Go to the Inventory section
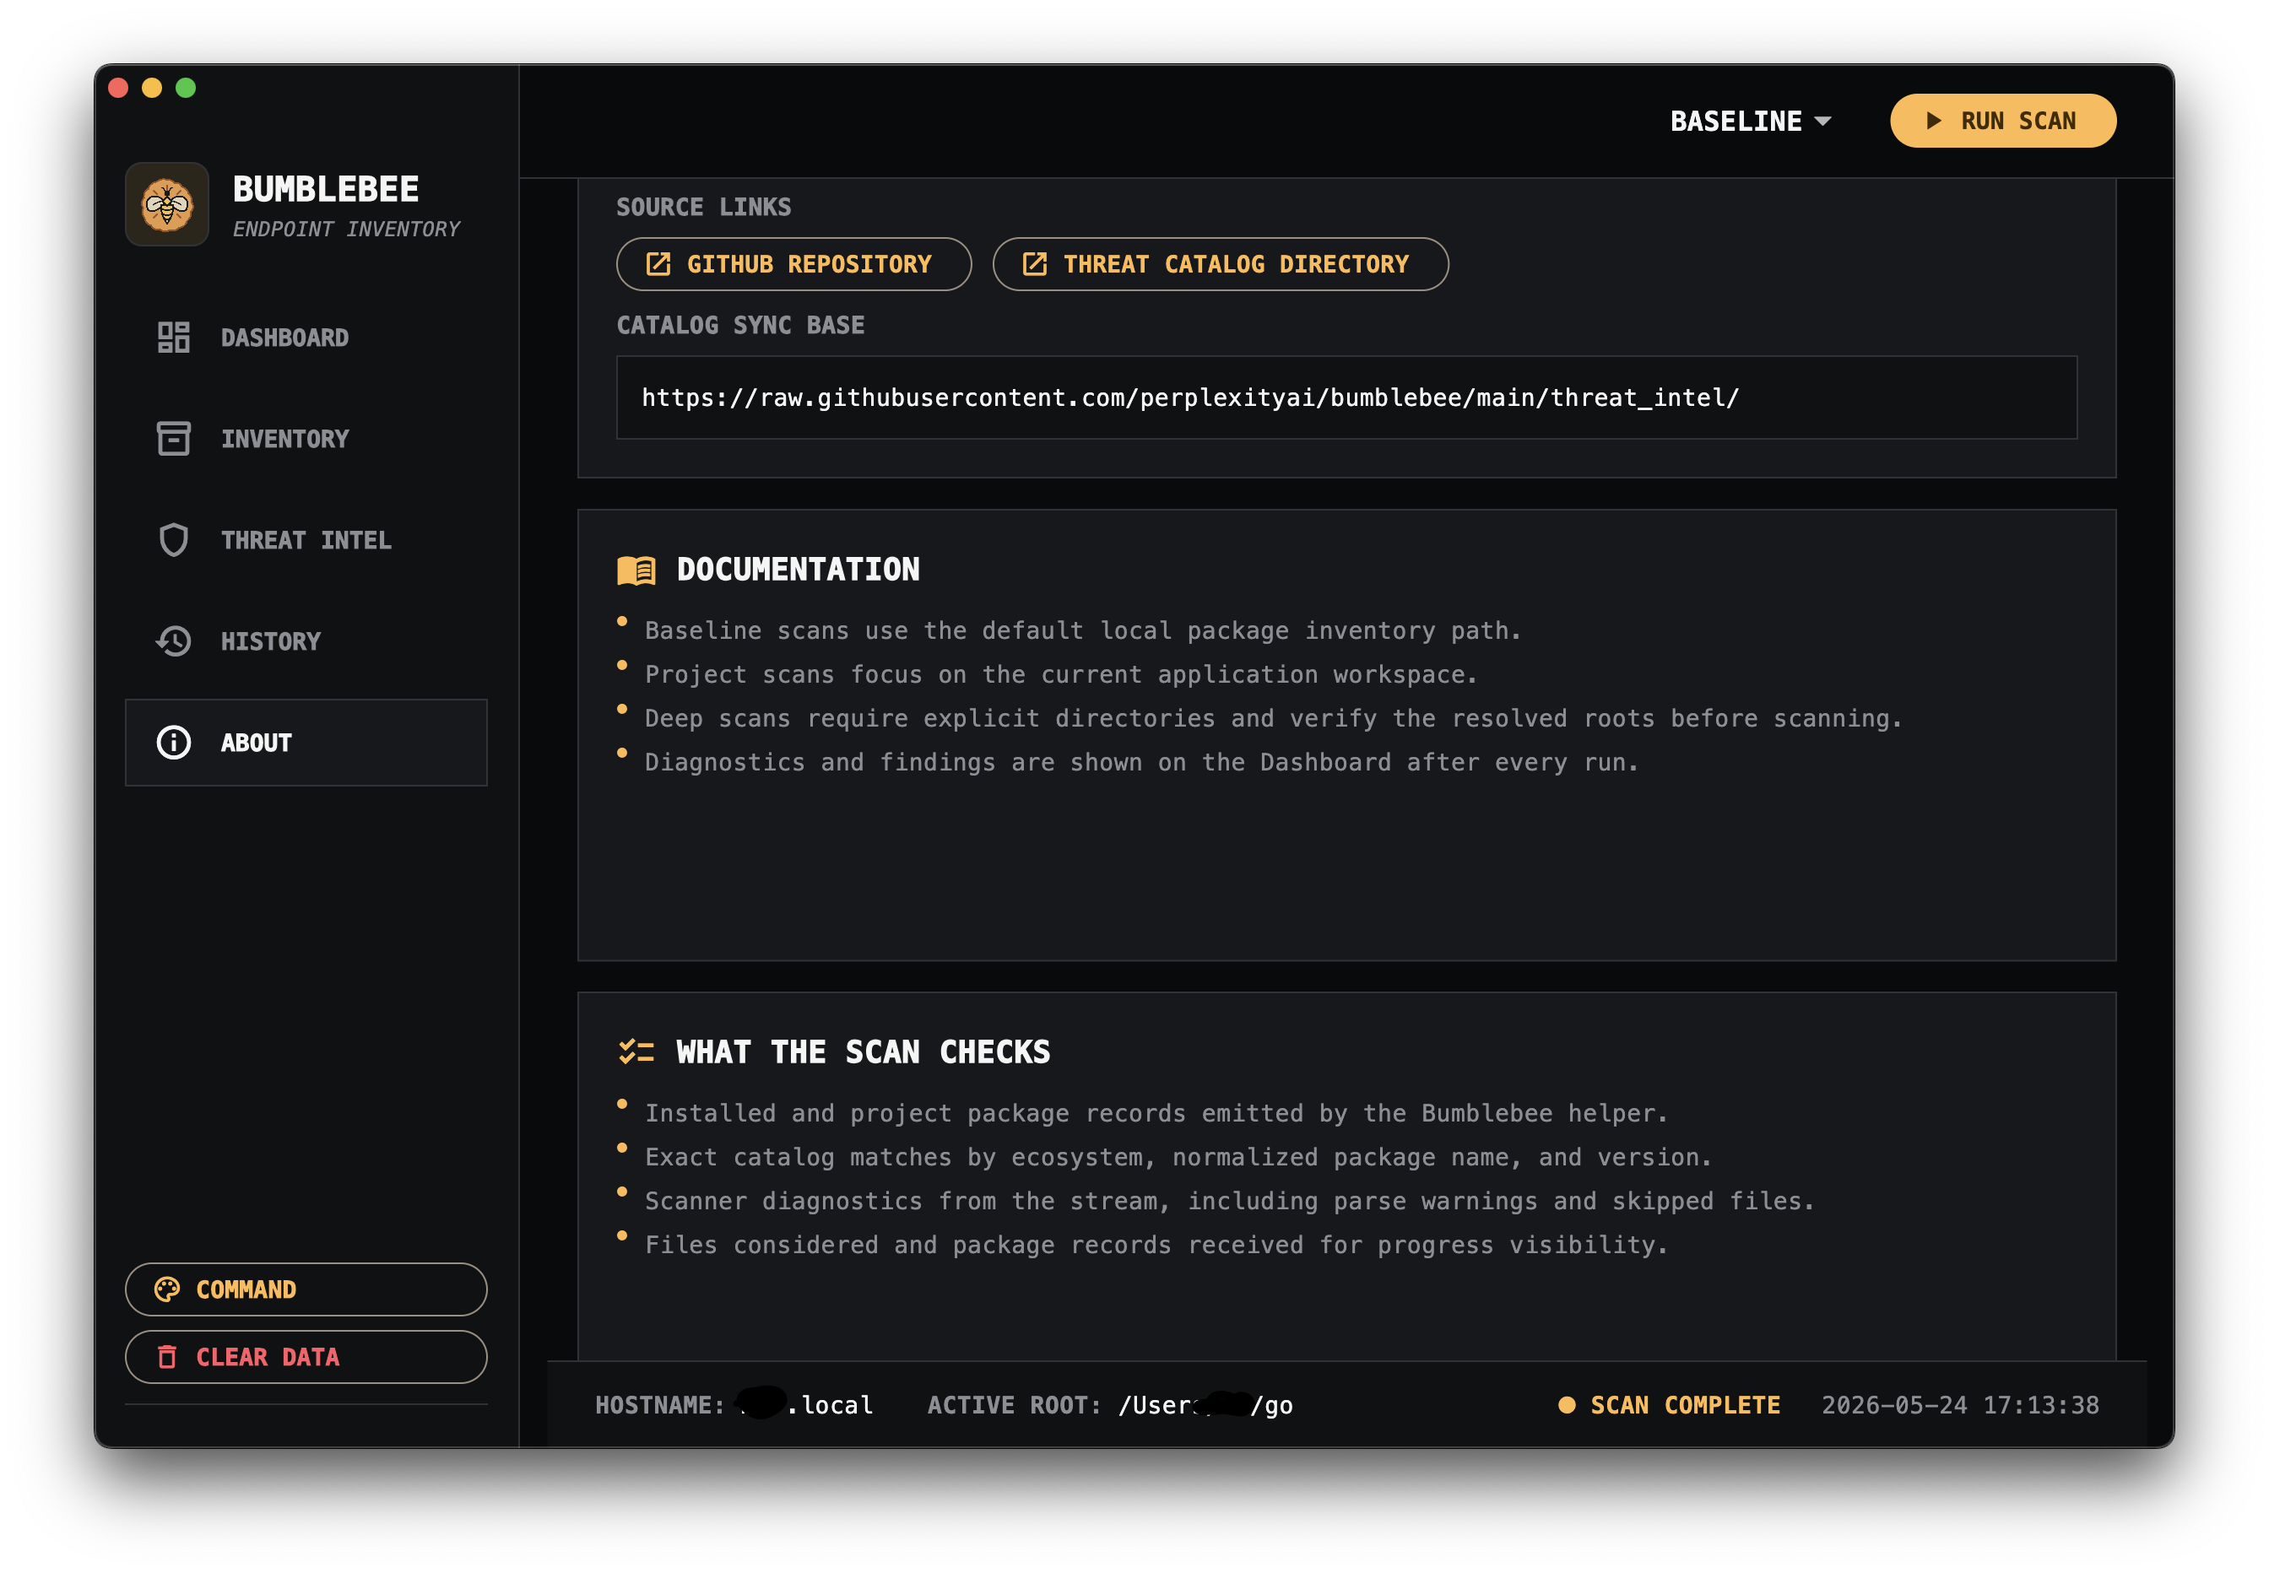The image size is (2269, 1573). (306, 439)
